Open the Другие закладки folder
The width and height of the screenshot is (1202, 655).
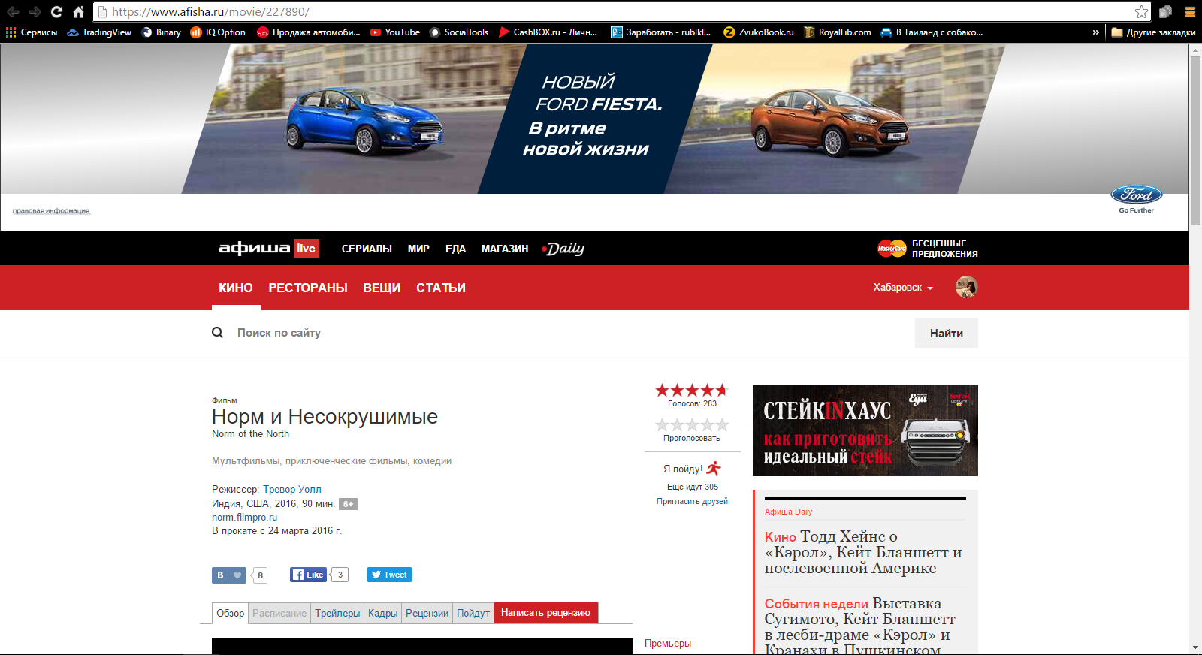[1153, 32]
